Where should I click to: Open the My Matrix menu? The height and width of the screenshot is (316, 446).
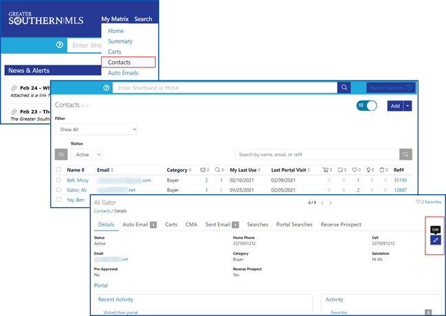(115, 19)
